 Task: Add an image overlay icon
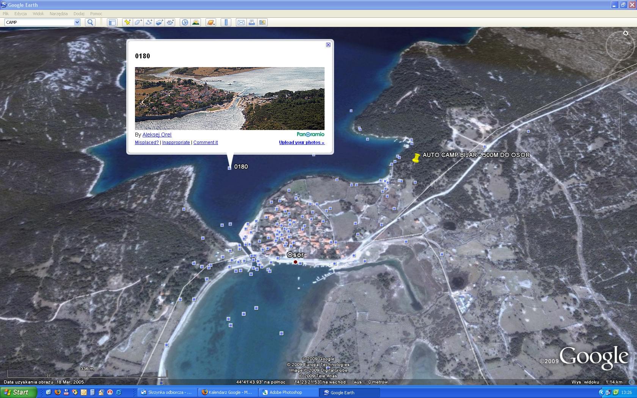[159, 22]
